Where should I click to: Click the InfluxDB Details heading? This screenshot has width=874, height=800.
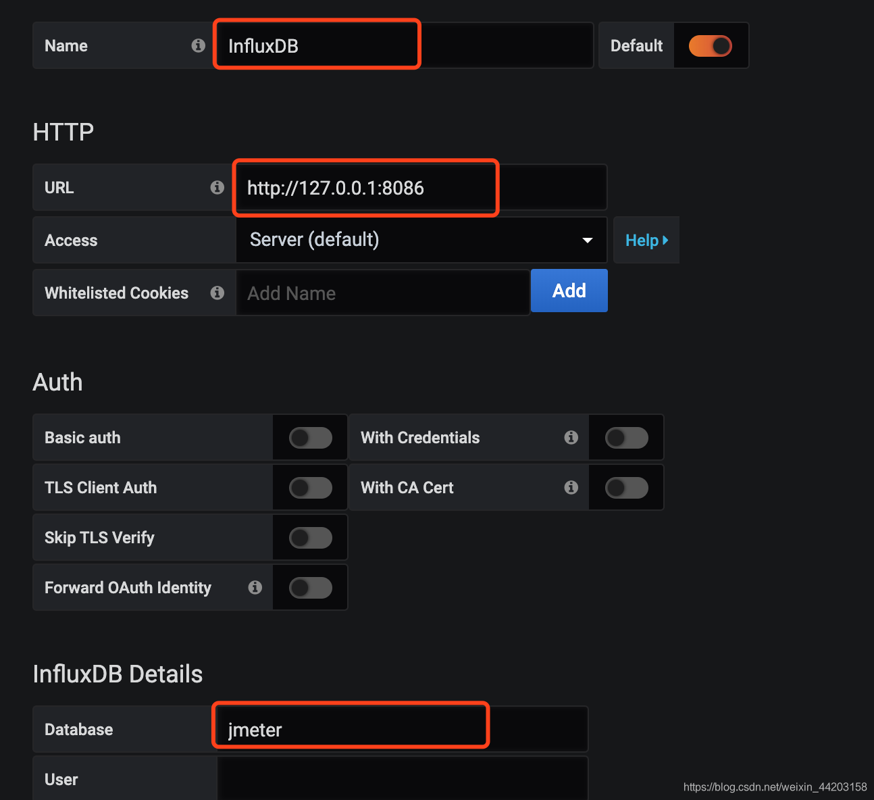click(x=118, y=674)
